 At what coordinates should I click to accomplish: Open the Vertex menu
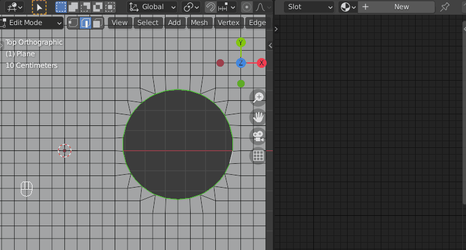point(228,23)
